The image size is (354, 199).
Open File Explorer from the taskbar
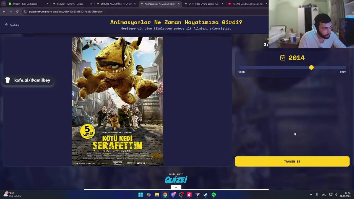coord(157,195)
